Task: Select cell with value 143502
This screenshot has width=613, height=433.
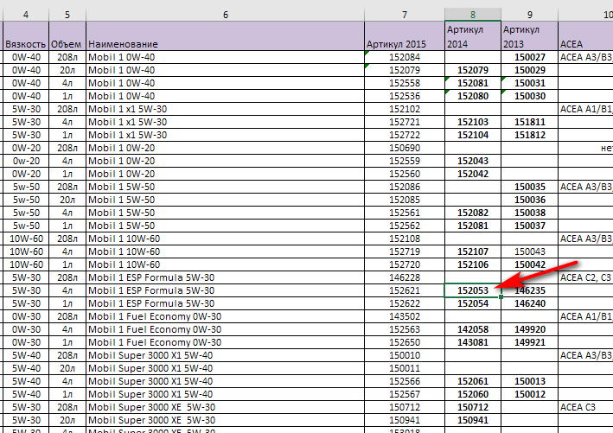Action: 405,316
